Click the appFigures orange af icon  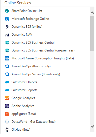point(7,114)
